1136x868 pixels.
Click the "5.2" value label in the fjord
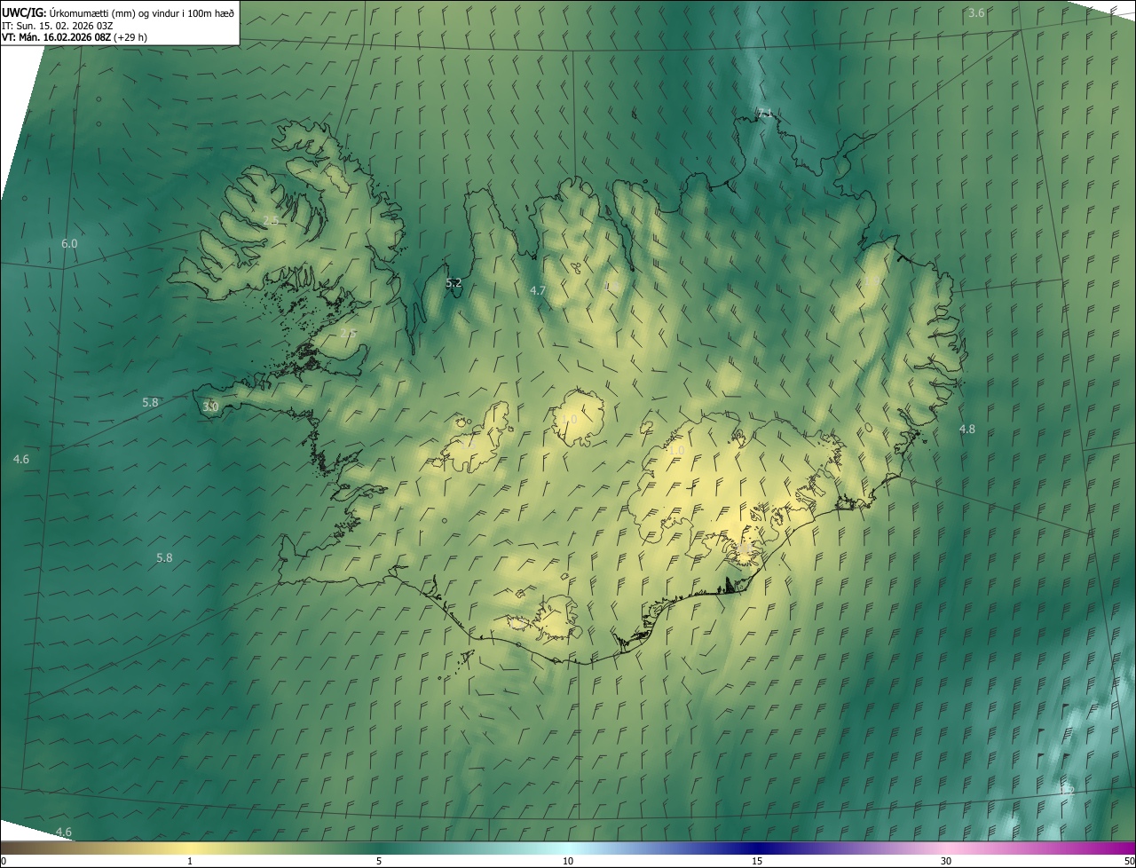[454, 283]
